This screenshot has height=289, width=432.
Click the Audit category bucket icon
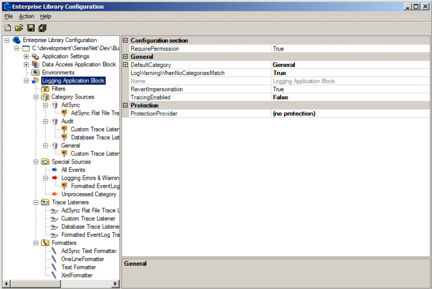(x=55, y=121)
